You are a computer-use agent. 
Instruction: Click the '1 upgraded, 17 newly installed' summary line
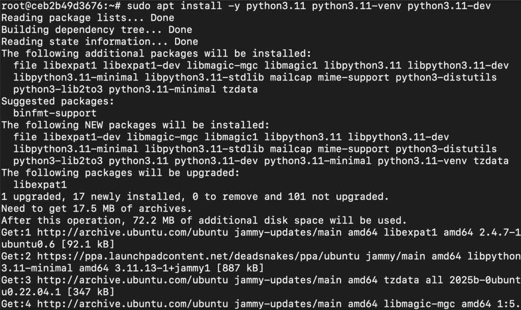(195, 196)
